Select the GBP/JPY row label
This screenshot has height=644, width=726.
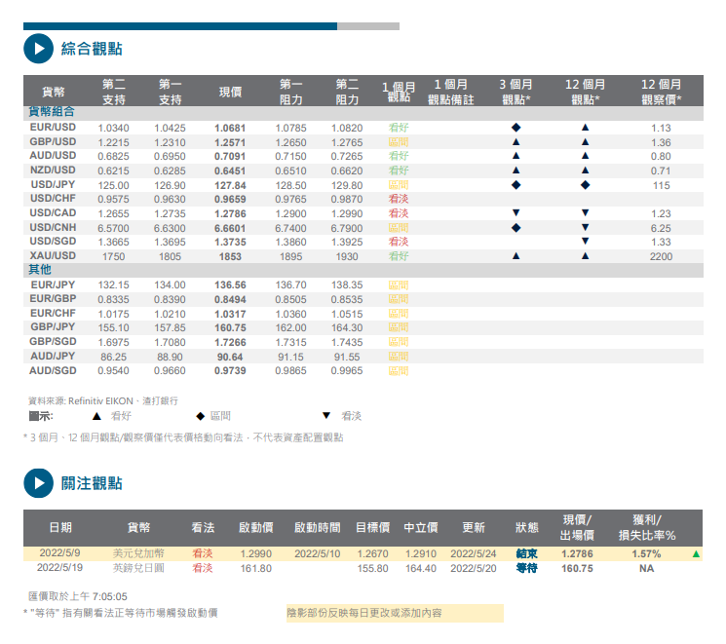tap(53, 328)
